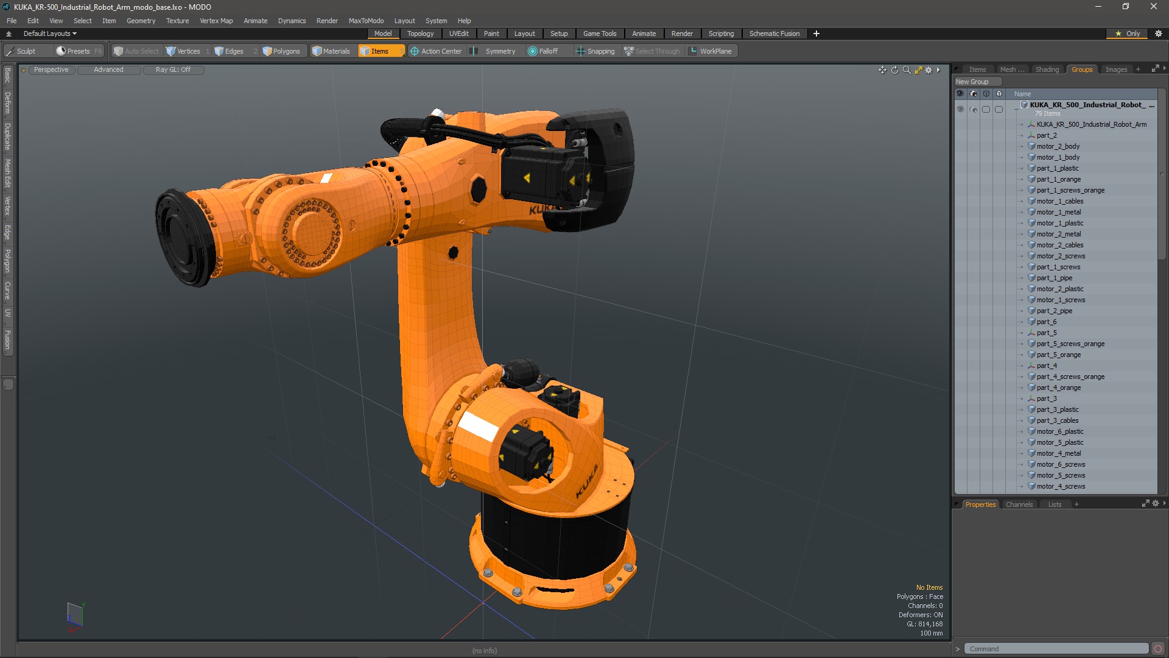Open the WorkPlane menu
Image resolution: width=1169 pixels, height=658 pixels.
711,51
